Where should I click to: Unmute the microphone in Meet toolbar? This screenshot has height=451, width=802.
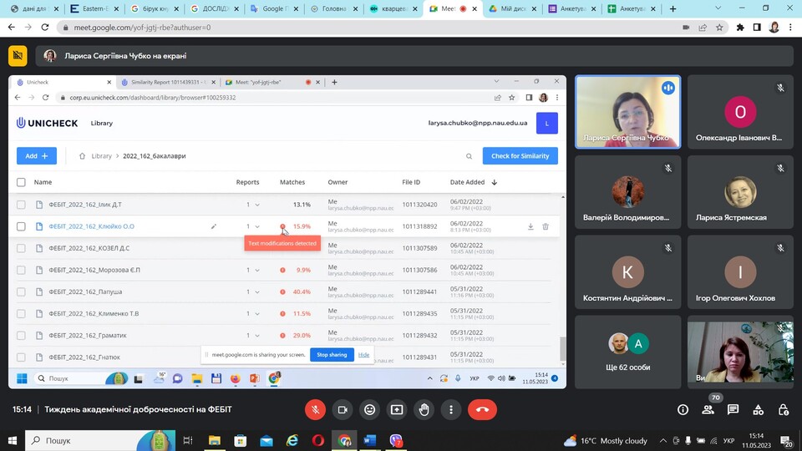click(x=316, y=409)
